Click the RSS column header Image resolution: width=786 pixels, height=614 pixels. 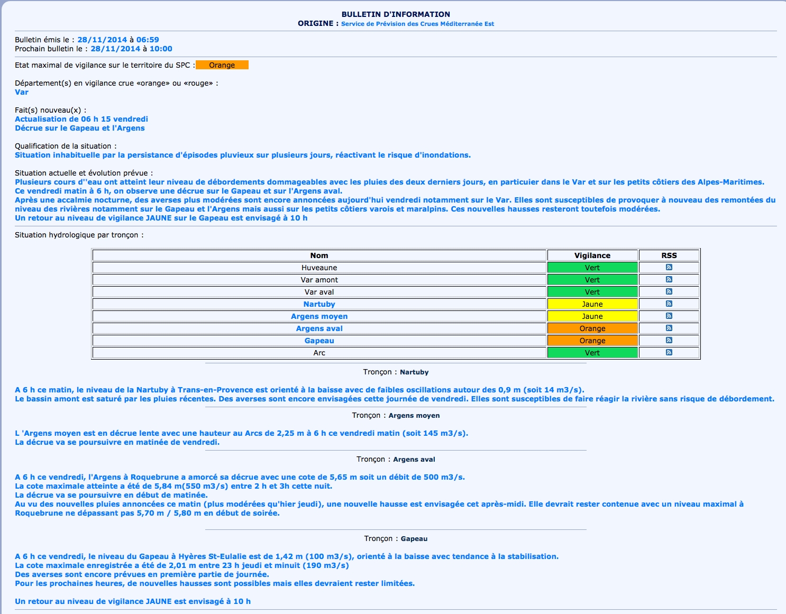click(x=669, y=255)
